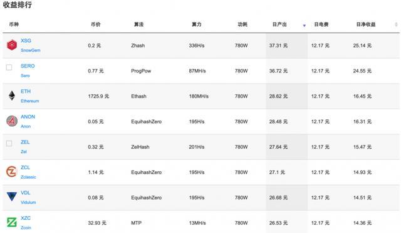Click the Vidulum blue triangle logo

tap(12, 197)
